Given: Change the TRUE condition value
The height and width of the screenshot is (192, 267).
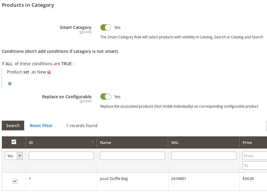Looking at the screenshot, I should [66, 64].
